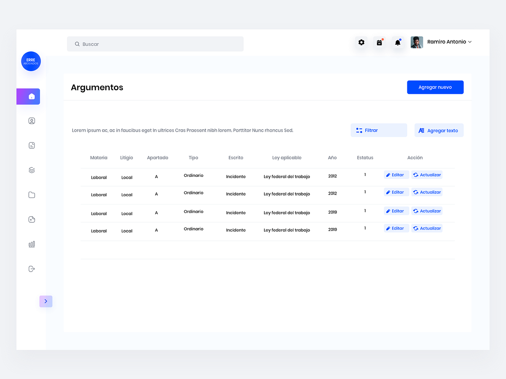
Task: Log out using the sidebar exit icon
Action: point(32,269)
